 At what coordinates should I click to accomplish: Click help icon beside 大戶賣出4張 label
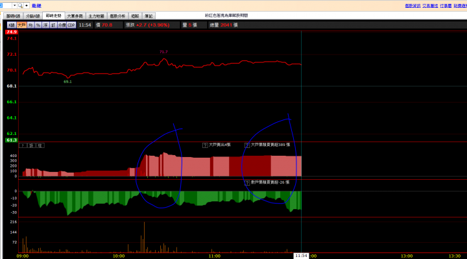205,145
